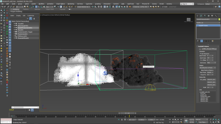
Task: Open the Create tab in command panel
Action: click(x=198, y=16)
